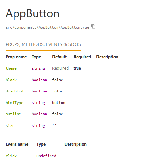Copy the AppButton.vue file path icon
This screenshot has width=157, height=166.
pos(93,26)
